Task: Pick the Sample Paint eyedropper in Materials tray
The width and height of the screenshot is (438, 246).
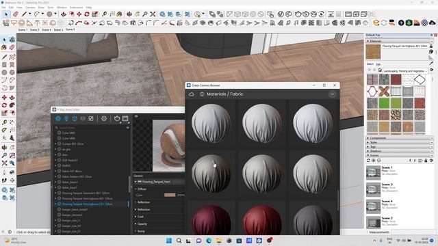Action: point(431,64)
